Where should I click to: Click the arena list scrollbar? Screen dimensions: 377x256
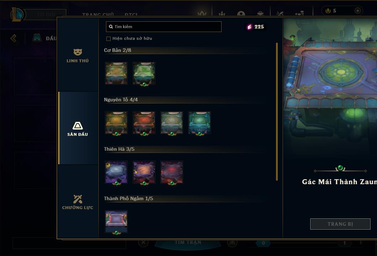[x=277, y=112]
